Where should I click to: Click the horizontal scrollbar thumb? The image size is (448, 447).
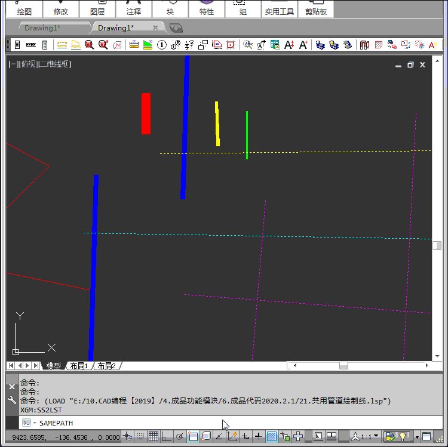[x=343, y=365]
